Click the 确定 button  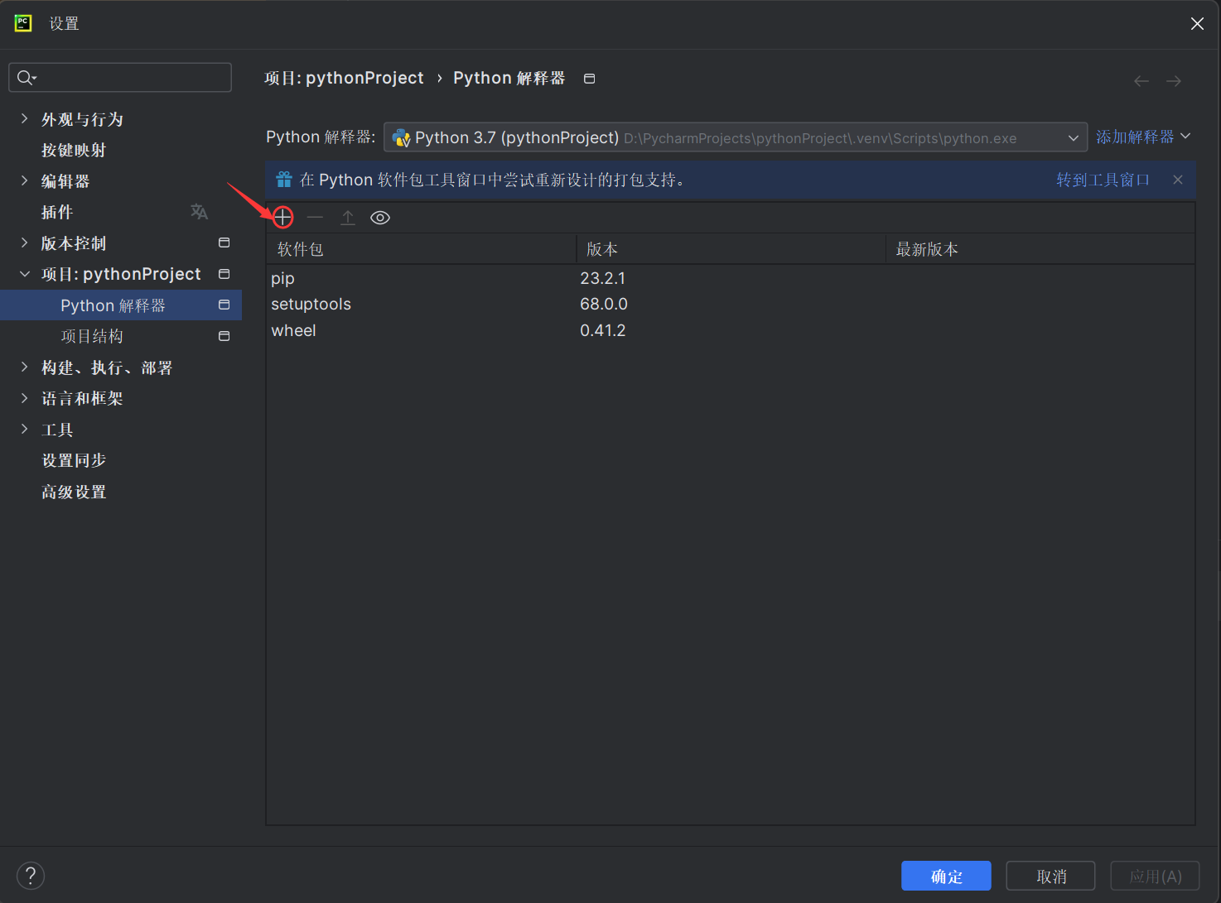click(946, 876)
